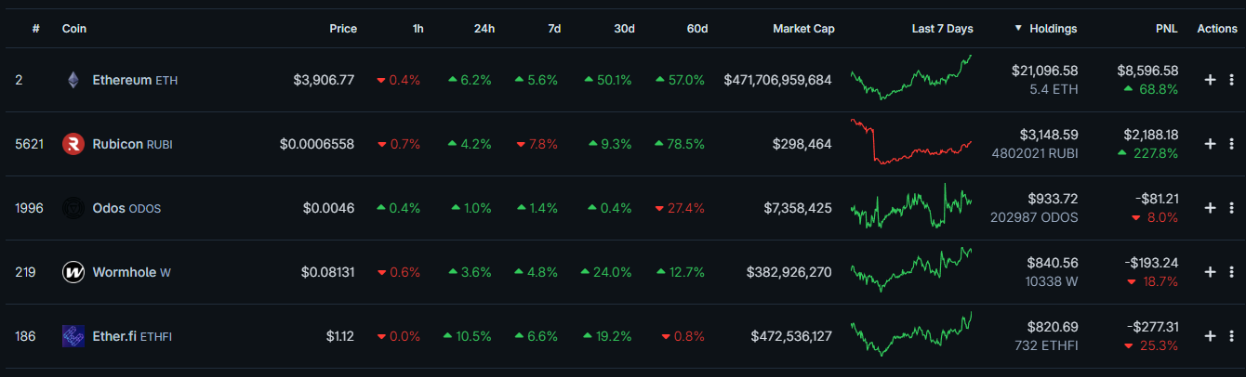Sort table by Price column
The height and width of the screenshot is (377, 1246).
tap(343, 29)
